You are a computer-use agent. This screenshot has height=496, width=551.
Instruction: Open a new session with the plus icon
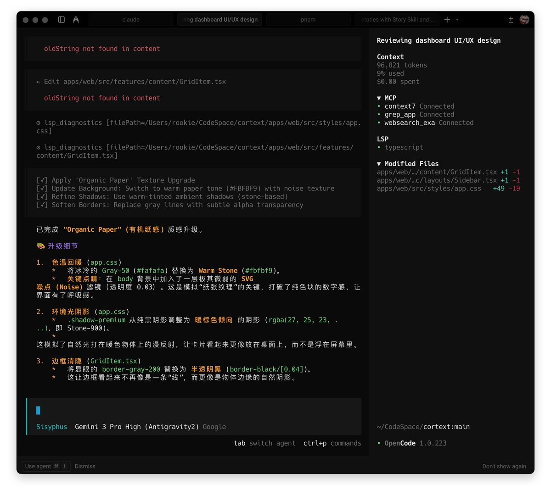(x=447, y=19)
